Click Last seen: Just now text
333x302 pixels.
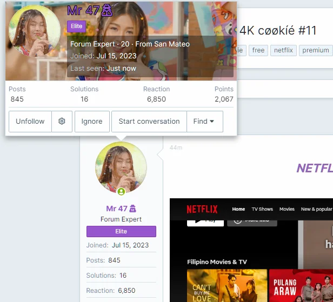pos(103,69)
